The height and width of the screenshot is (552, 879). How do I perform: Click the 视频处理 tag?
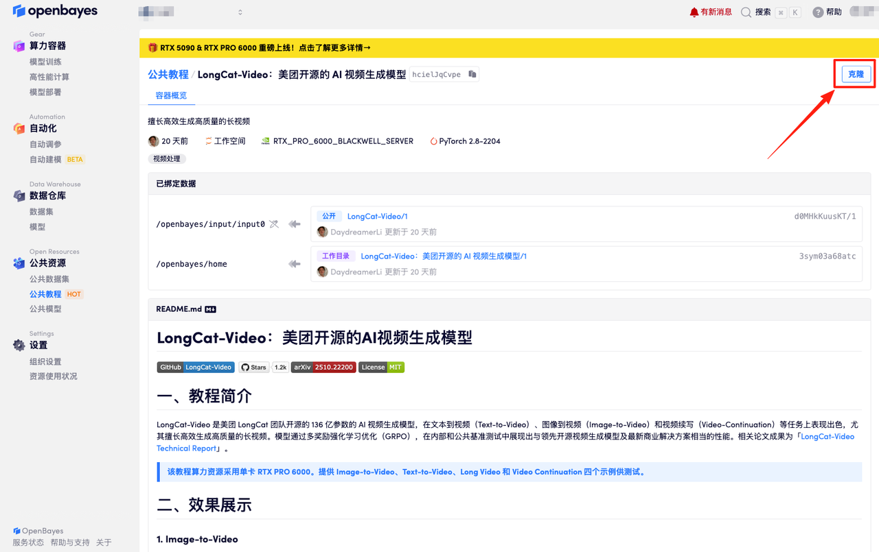coord(167,158)
